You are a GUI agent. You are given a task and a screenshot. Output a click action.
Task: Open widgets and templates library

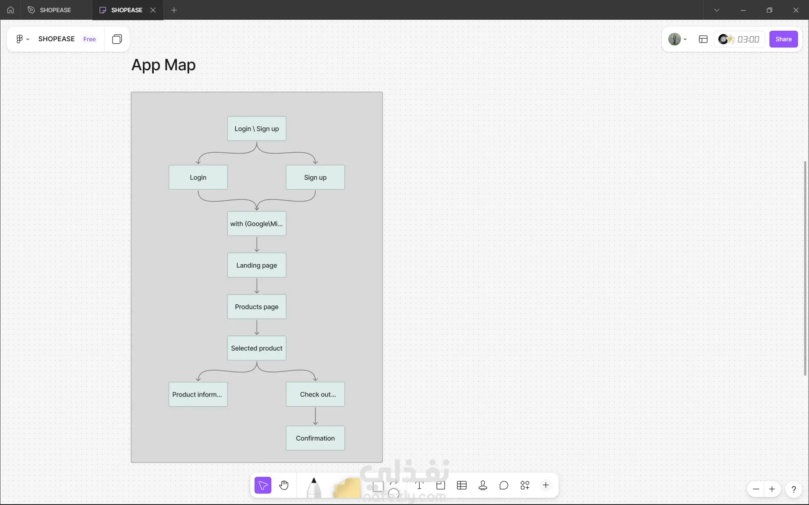tap(525, 485)
